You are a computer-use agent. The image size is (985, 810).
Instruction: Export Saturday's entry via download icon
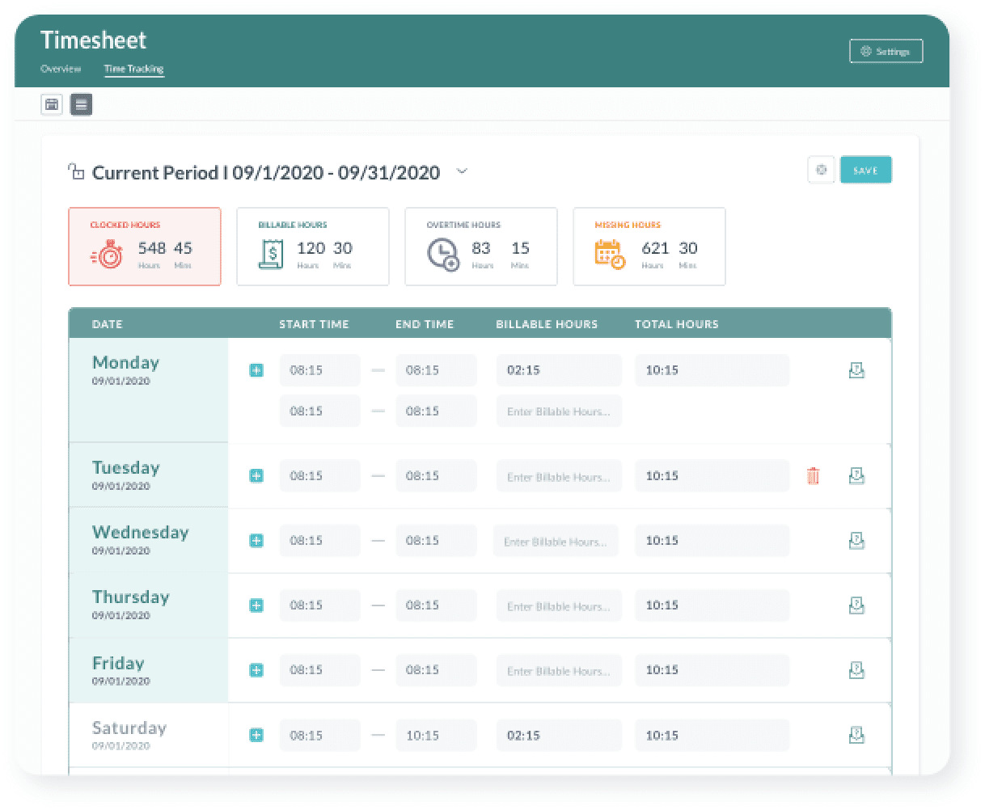pyautogui.click(x=857, y=735)
